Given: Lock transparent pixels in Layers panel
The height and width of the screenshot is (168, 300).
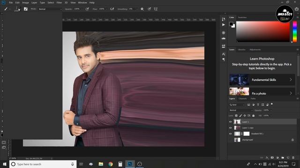Looking at the screenshot, I should coord(236,116).
